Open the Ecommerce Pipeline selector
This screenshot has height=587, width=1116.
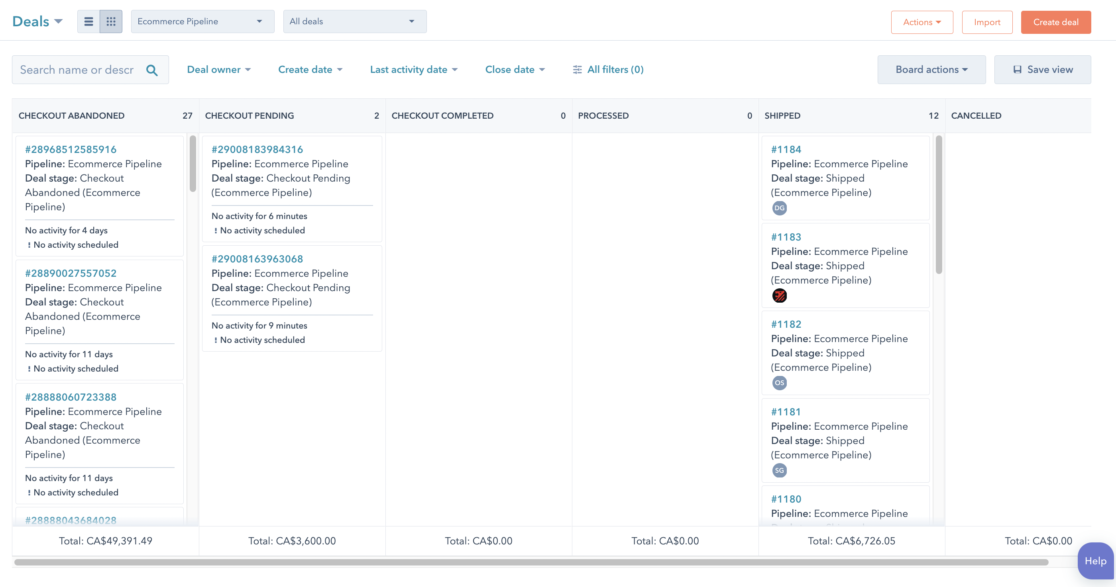point(203,22)
